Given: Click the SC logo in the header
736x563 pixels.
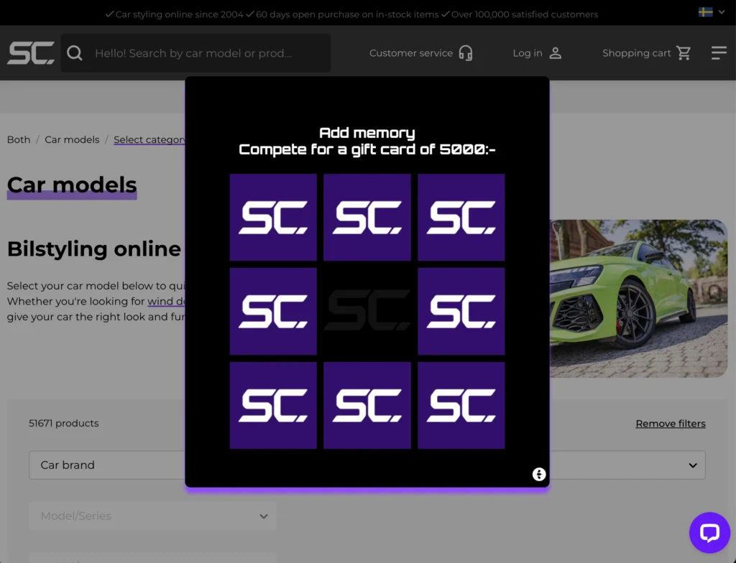Looking at the screenshot, I should pyautogui.click(x=30, y=52).
